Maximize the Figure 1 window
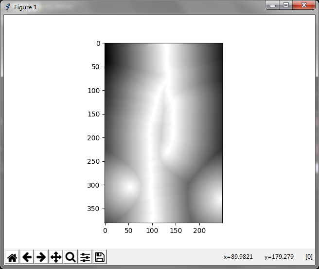The height and width of the screenshot is (269, 319). (286, 5)
